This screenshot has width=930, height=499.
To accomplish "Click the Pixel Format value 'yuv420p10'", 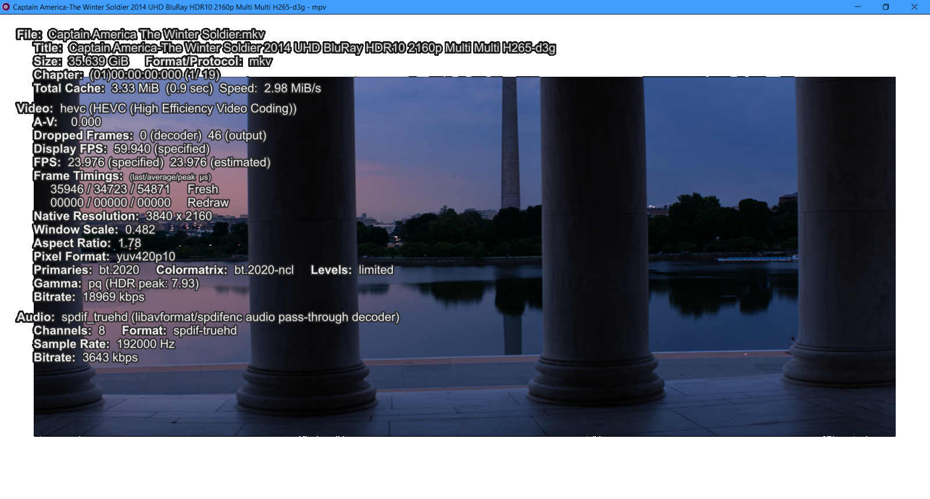I will point(146,256).
